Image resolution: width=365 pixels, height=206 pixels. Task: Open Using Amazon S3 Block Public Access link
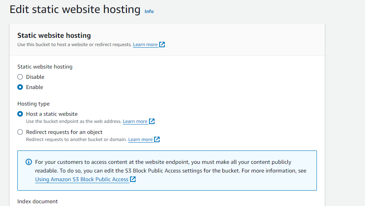click(82, 180)
